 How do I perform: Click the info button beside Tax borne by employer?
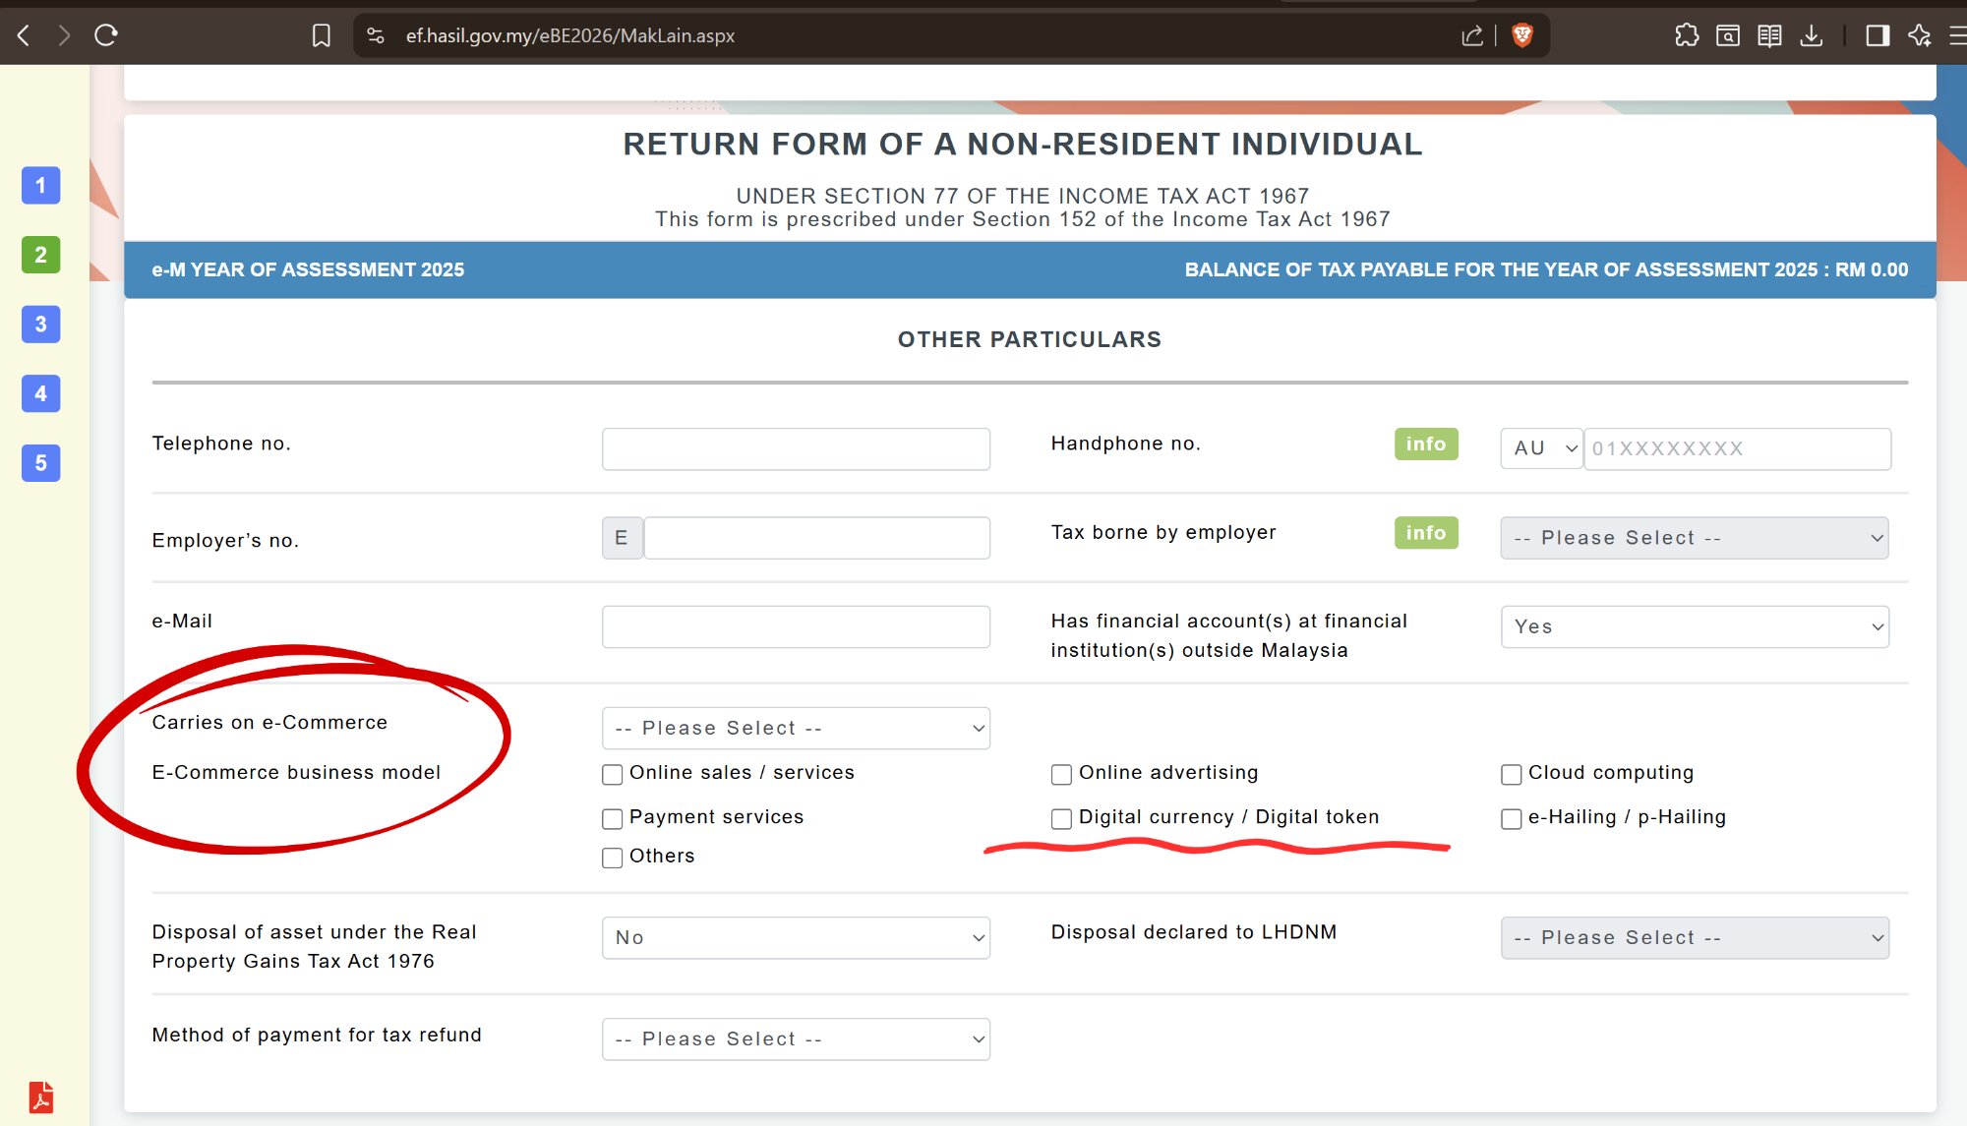1425,533
